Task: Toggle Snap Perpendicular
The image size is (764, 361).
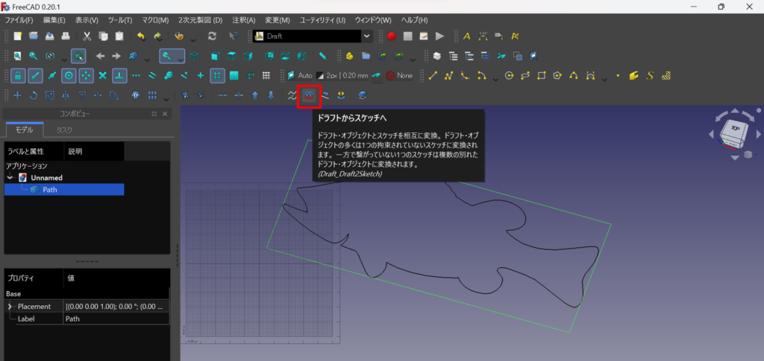Action: [x=119, y=76]
